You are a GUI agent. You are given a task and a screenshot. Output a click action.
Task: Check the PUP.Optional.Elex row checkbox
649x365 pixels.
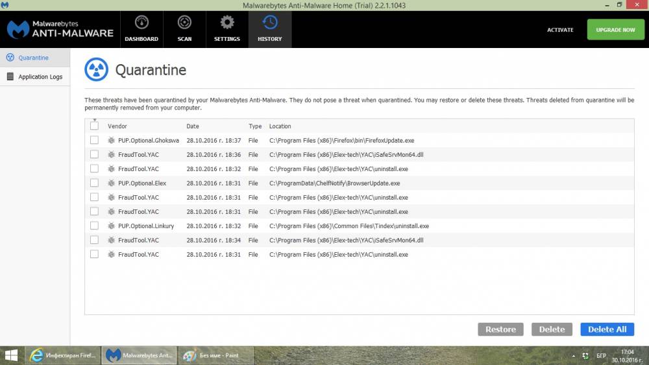tap(94, 183)
